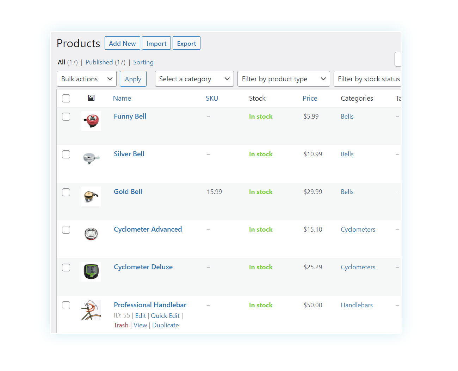Check the Professional Handlebar row checkbox
458x371 pixels.
tap(66, 305)
